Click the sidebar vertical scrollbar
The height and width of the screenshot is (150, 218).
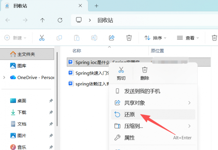(x=57, y=89)
